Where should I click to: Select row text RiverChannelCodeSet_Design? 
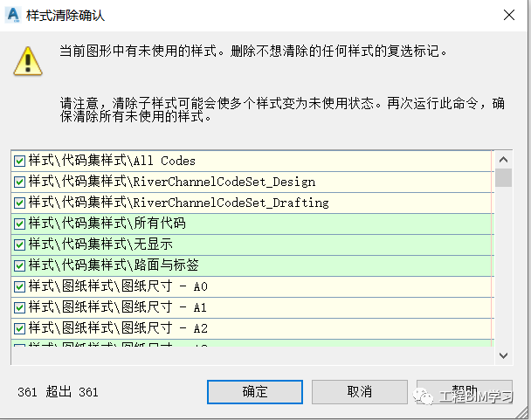(224, 182)
